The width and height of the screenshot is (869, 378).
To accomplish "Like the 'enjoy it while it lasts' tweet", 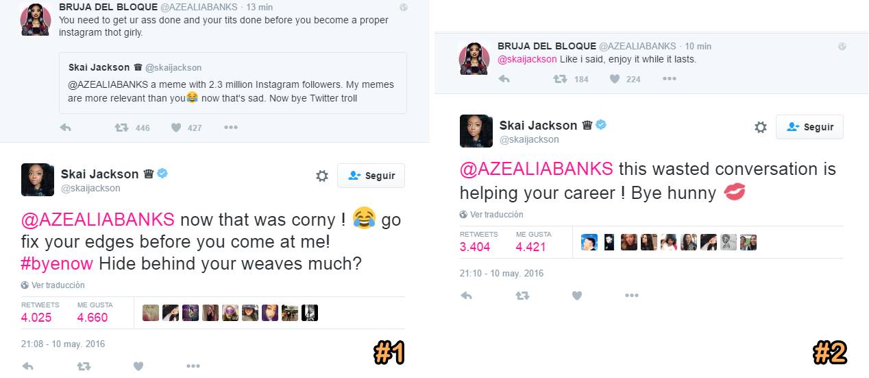I will pos(615,79).
